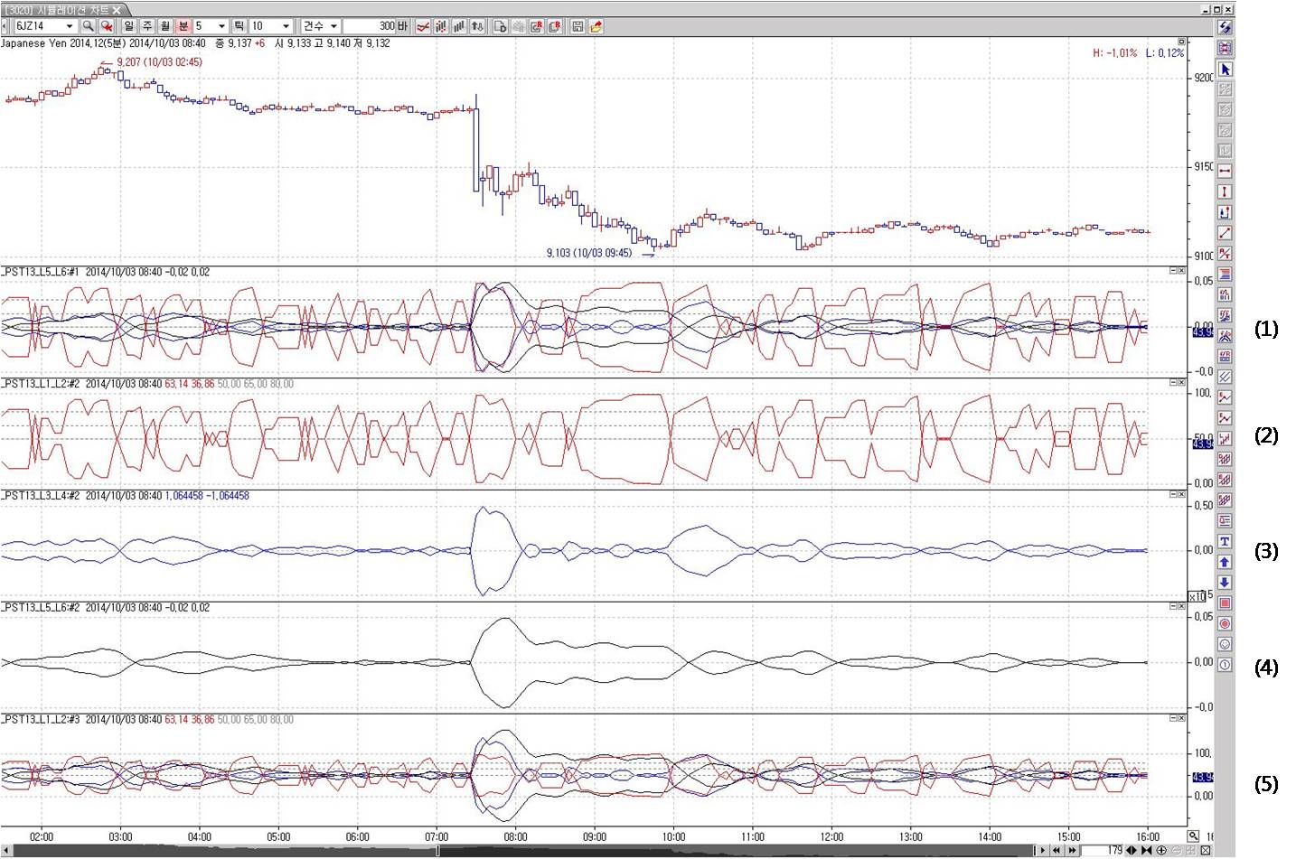Click the red-arrow symbol lookup icon

(107, 26)
